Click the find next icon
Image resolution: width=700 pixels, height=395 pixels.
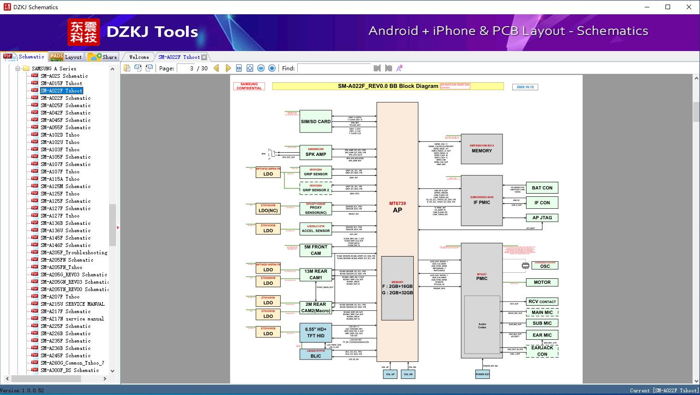[388, 68]
